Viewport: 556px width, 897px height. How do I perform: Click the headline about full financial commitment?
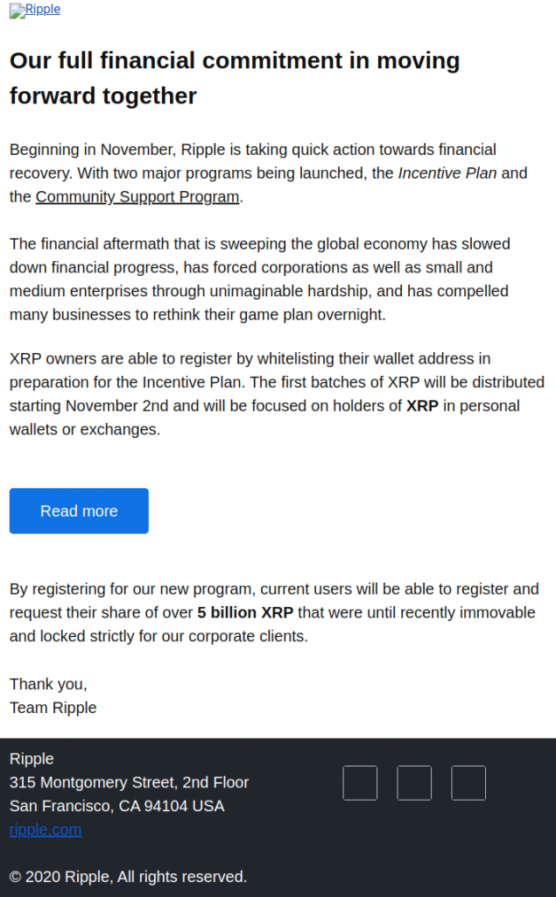pyautogui.click(x=235, y=78)
